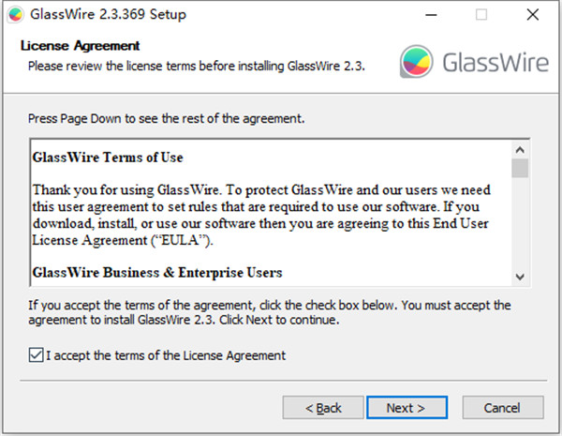Viewport: 562px width, 436px height.
Task: Return to the previous page with < Back
Action: [x=323, y=408]
